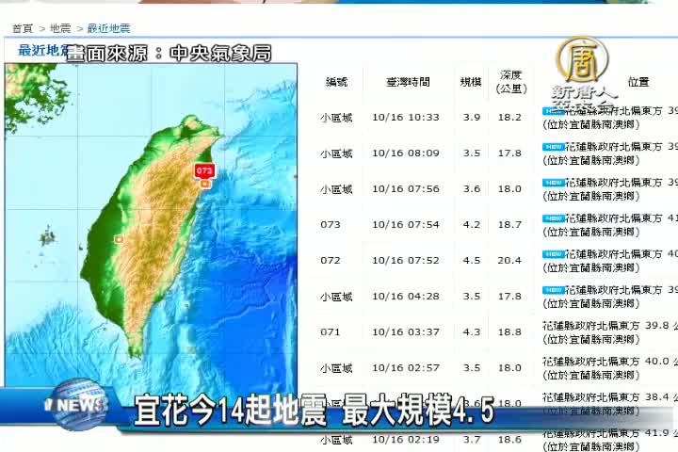The height and width of the screenshot is (452, 678).
Task: Open the 最近地震 breadcrumb link
Action: coord(108,29)
